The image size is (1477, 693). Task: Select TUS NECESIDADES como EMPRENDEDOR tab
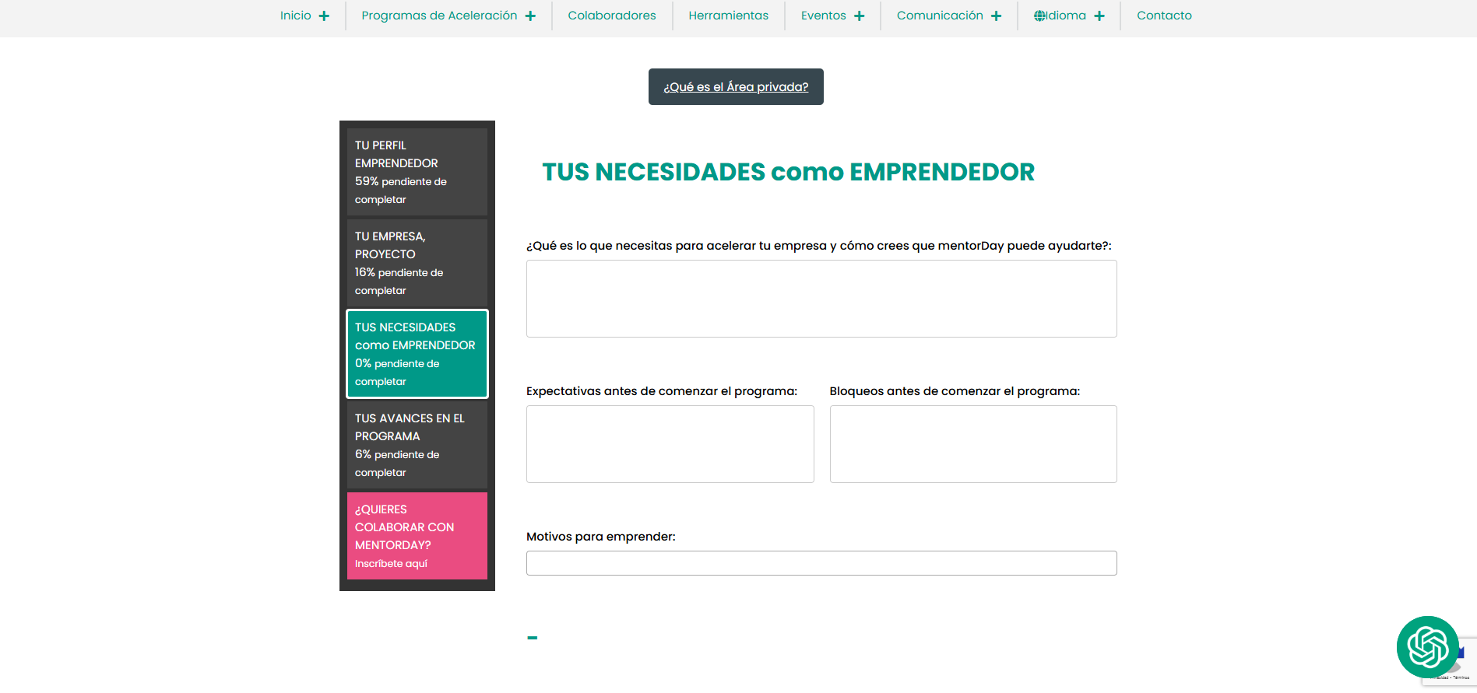click(x=417, y=354)
